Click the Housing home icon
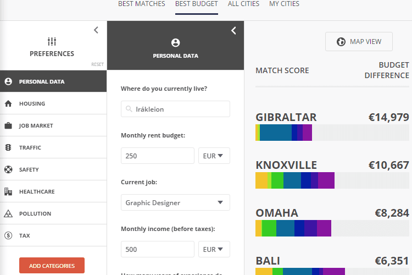 click(8, 103)
